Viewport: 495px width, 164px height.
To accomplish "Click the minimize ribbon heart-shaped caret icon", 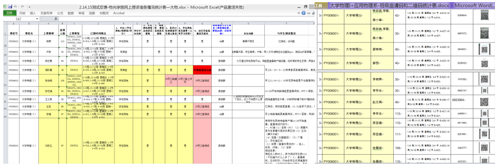I will click(x=299, y=13).
